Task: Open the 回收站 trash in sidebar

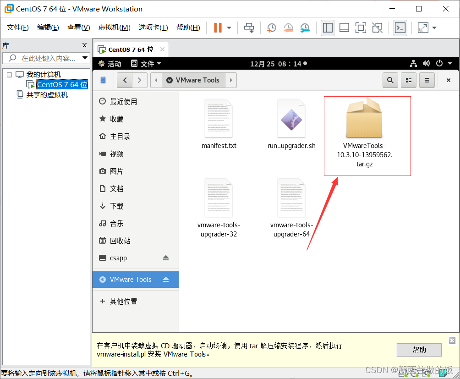Action: point(136,241)
